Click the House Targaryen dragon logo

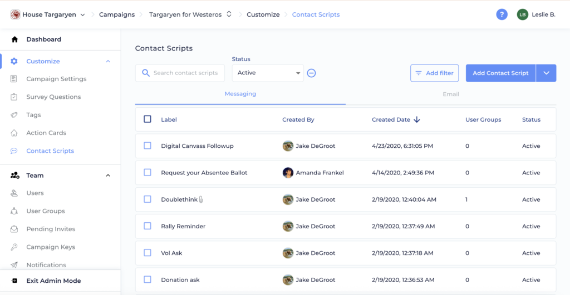coord(15,14)
